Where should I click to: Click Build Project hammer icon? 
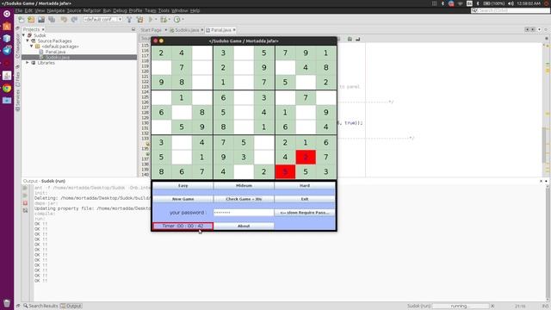coord(129,20)
